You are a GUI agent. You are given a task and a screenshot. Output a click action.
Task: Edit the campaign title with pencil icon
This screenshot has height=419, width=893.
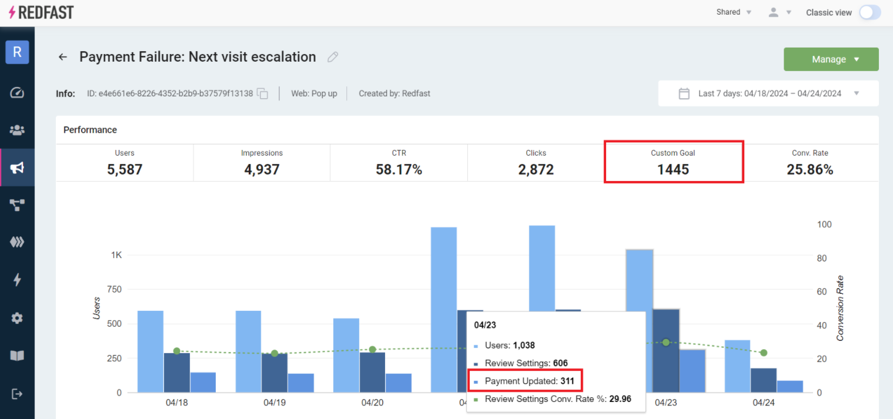pyautogui.click(x=333, y=57)
